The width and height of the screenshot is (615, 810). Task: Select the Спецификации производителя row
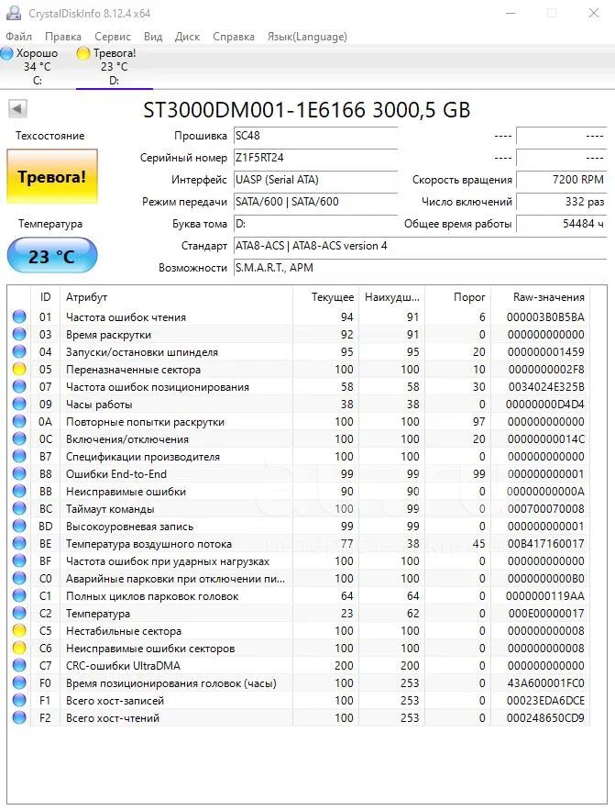click(299, 457)
